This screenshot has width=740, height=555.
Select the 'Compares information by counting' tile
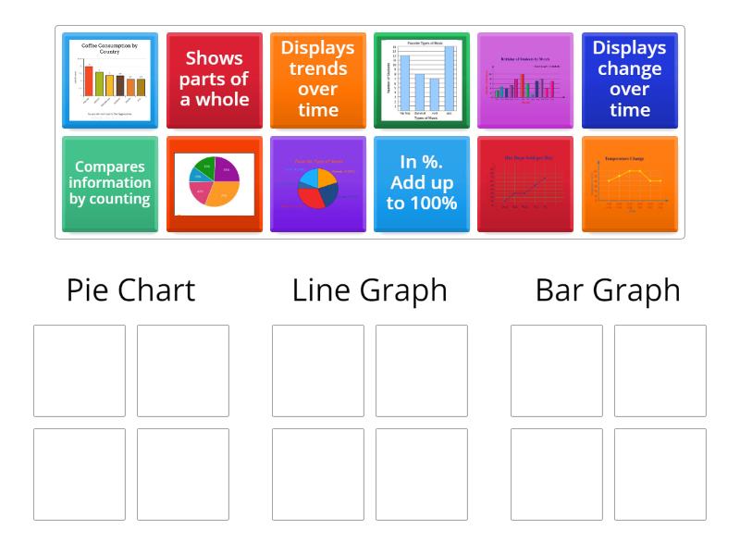(110, 184)
